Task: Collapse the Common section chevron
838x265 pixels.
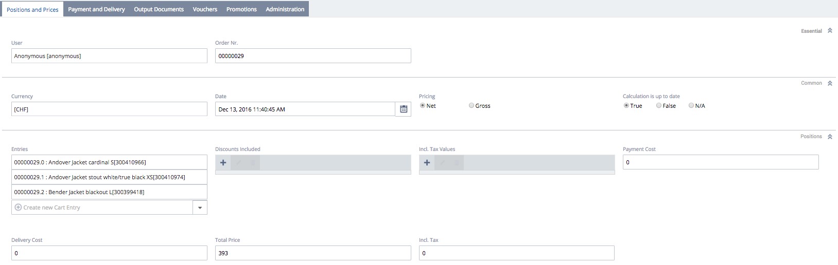Action: (830, 83)
